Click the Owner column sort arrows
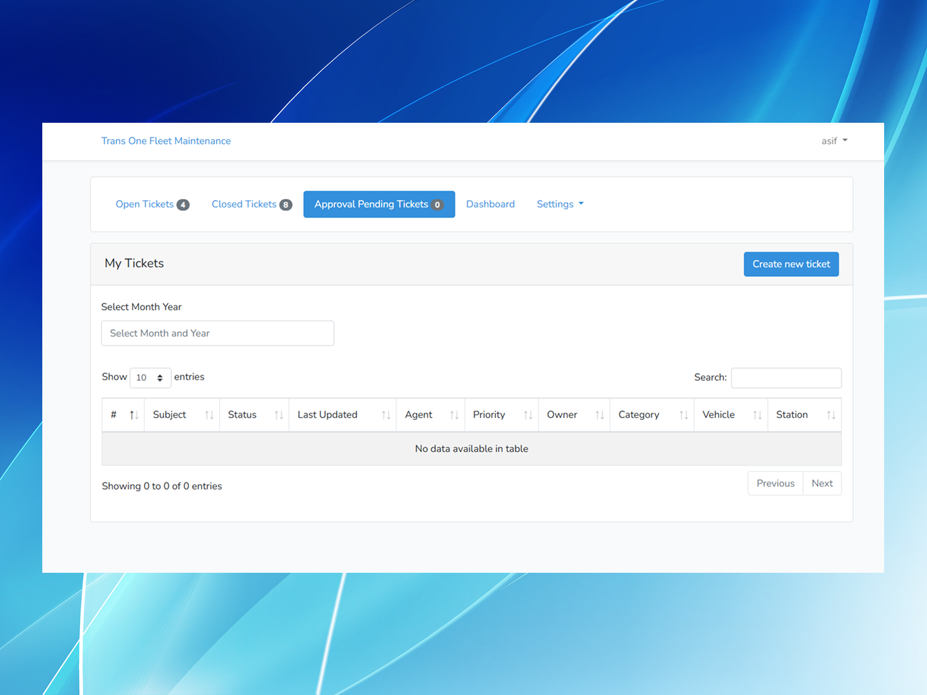The width and height of the screenshot is (927, 695). pyautogui.click(x=600, y=415)
